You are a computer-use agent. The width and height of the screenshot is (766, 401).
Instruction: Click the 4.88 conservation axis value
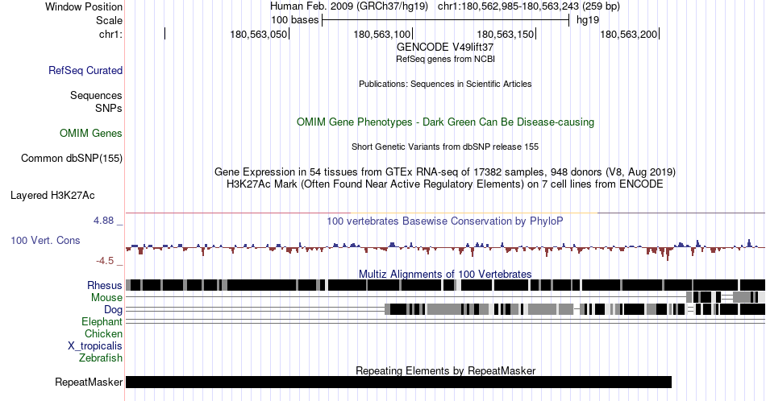point(103,221)
